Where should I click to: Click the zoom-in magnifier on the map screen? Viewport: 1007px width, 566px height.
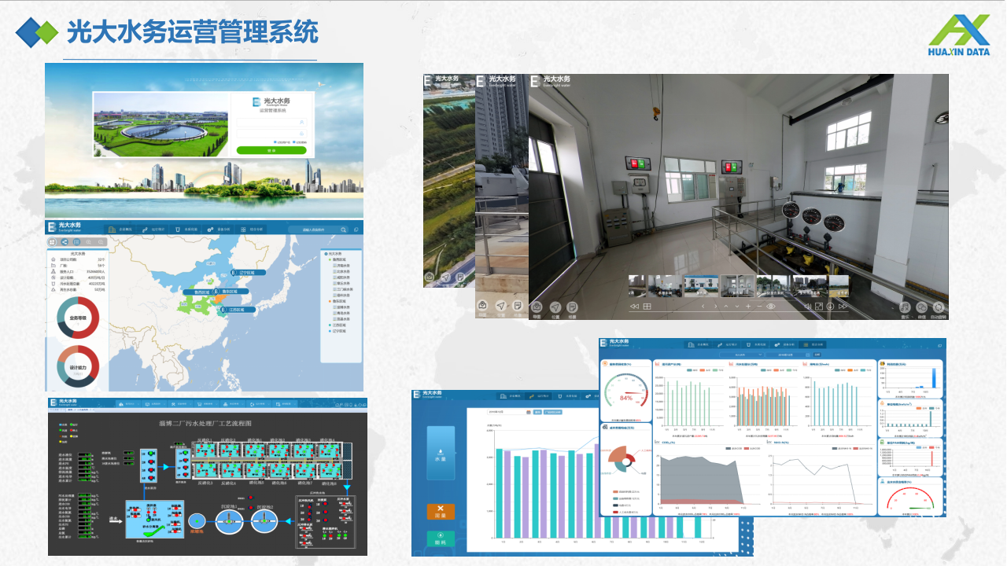tap(88, 241)
